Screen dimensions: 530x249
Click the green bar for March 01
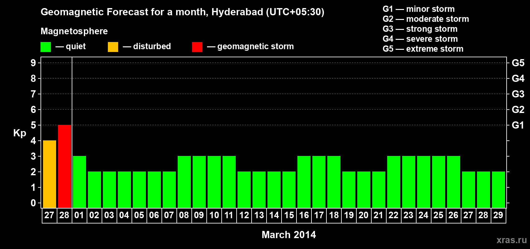coord(79,182)
